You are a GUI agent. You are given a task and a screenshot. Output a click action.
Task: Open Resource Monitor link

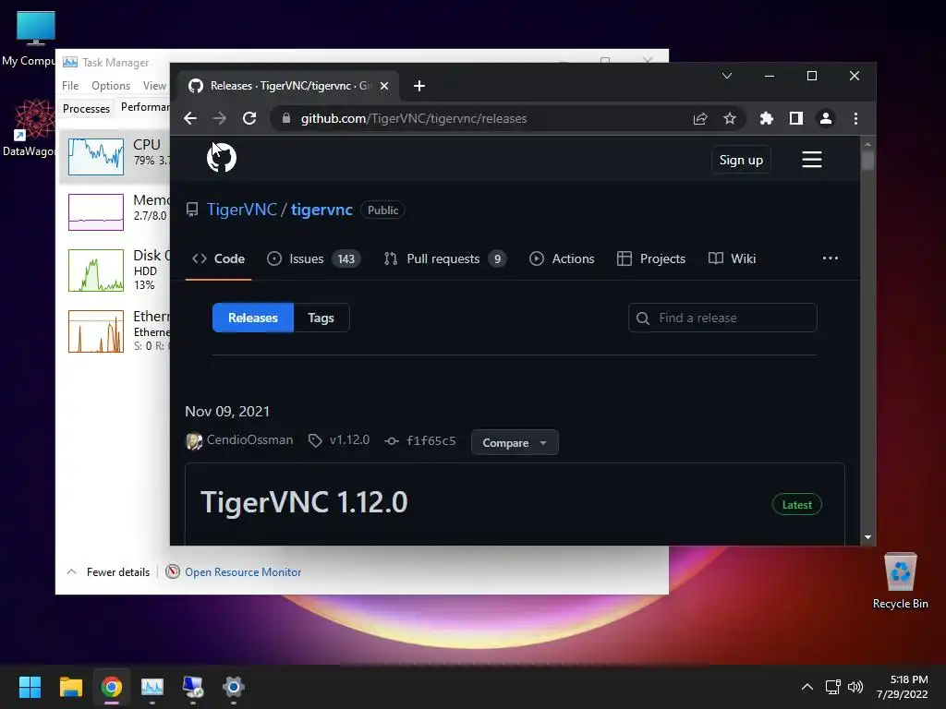[243, 572]
